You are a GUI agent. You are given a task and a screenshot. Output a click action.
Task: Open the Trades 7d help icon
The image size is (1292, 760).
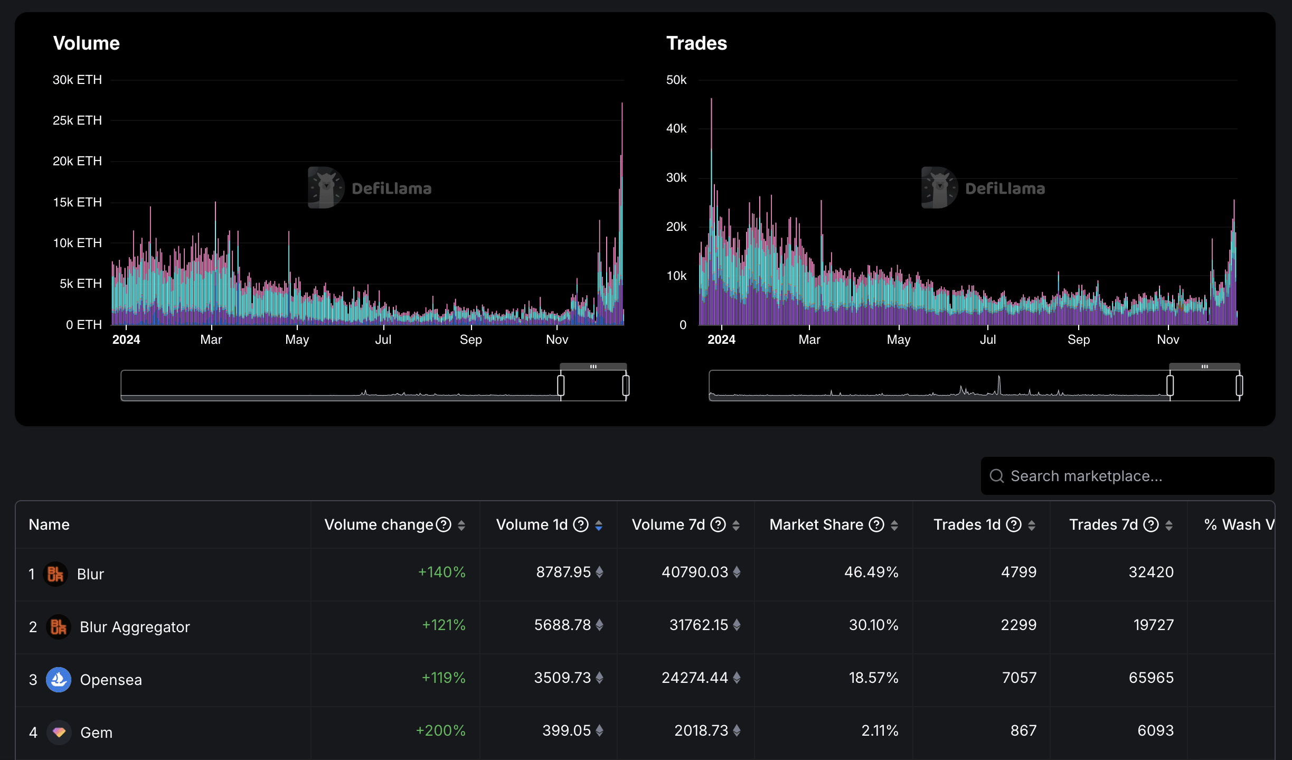(x=1151, y=524)
